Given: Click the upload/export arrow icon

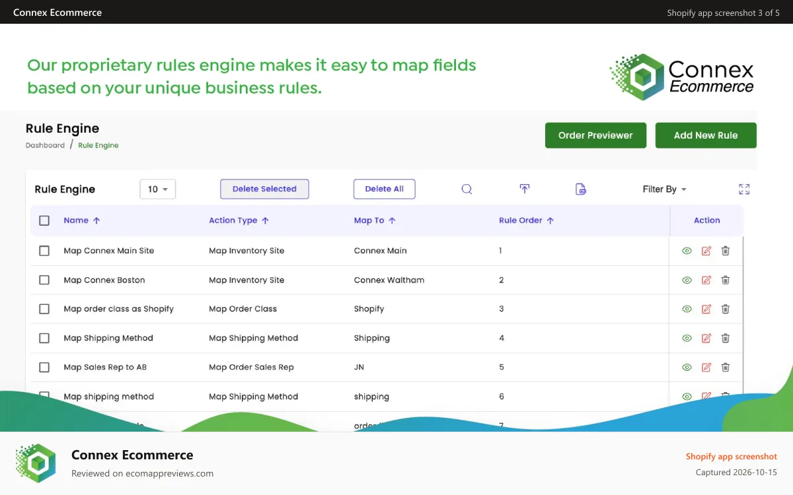Looking at the screenshot, I should click(524, 189).
